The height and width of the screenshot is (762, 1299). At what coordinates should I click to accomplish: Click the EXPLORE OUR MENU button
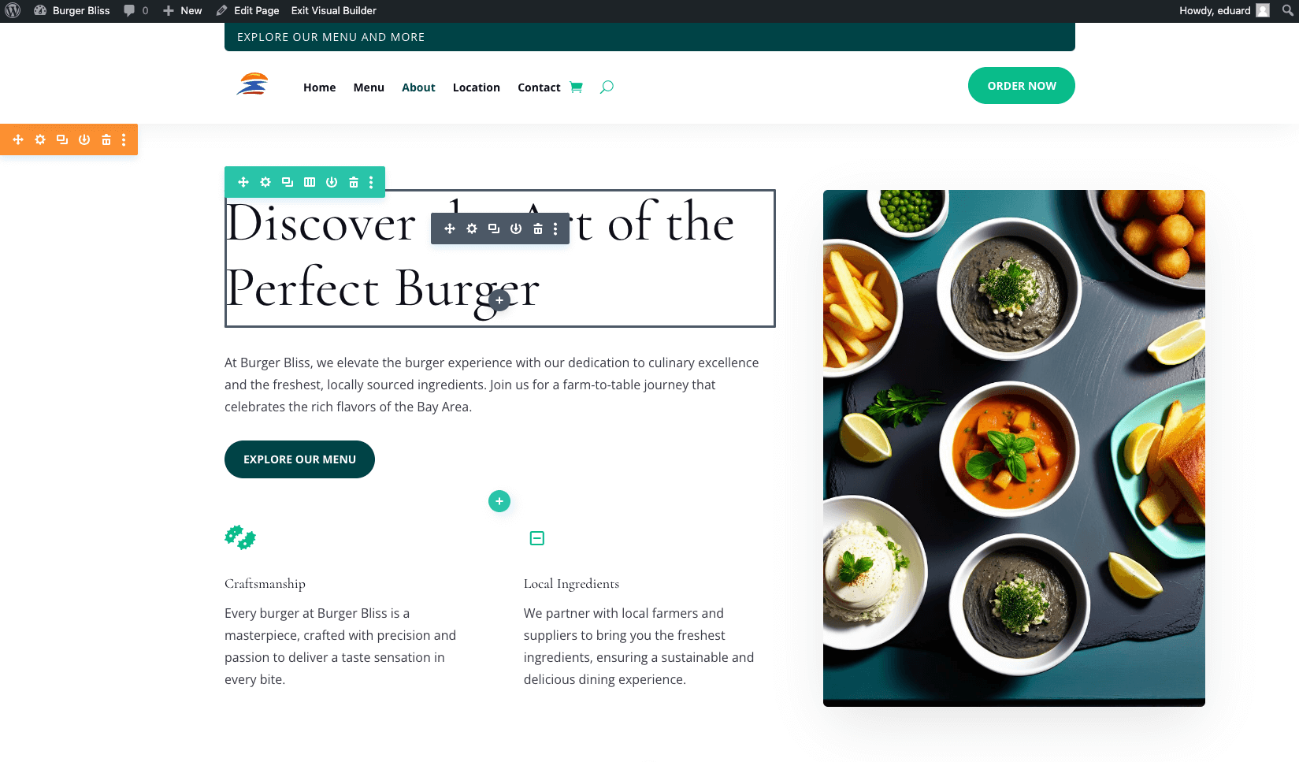(299, 459)
